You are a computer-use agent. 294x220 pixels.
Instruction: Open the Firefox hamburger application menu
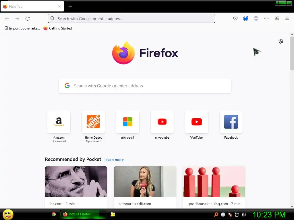[287, 18]
